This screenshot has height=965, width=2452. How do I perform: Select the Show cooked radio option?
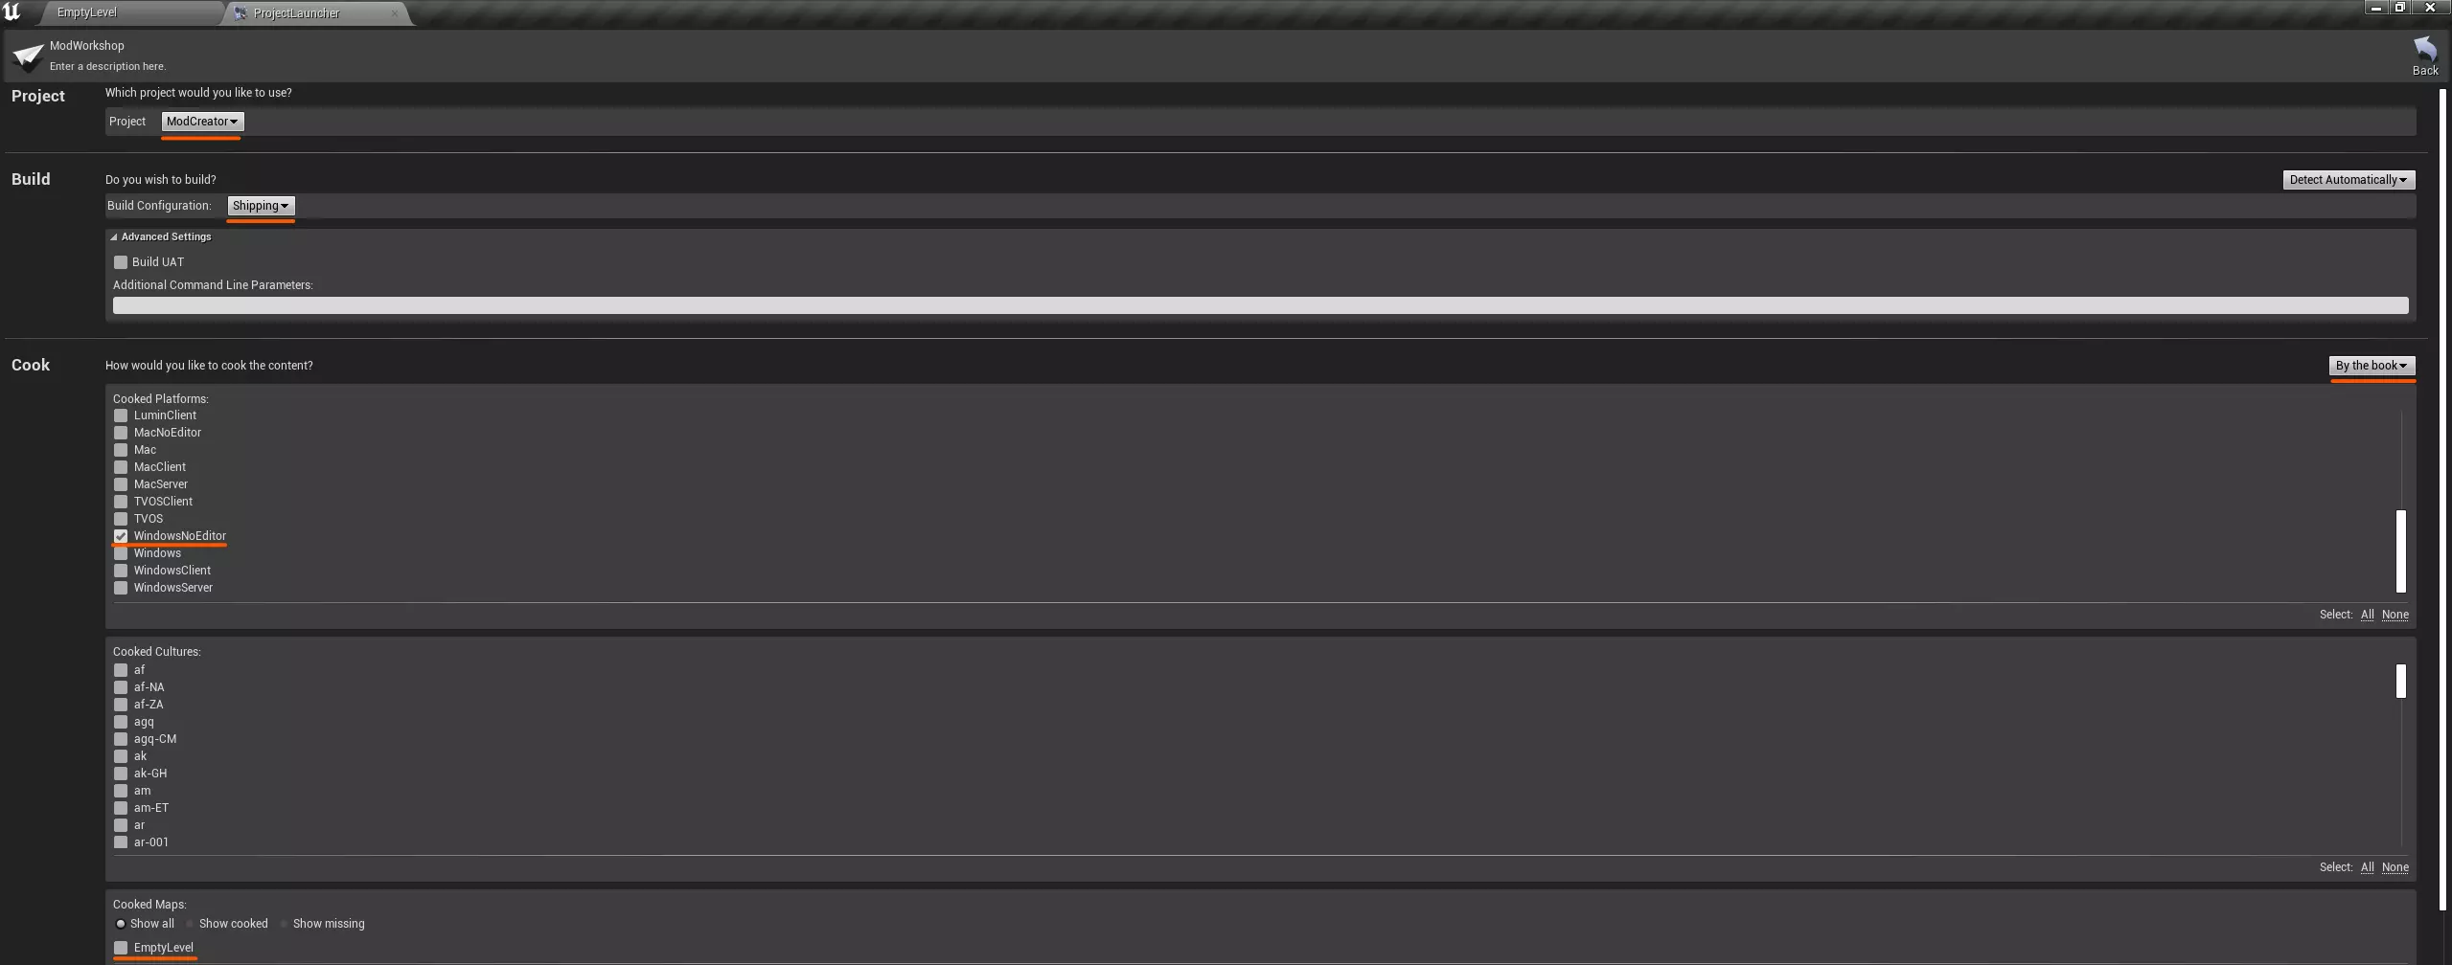(190, 924)
